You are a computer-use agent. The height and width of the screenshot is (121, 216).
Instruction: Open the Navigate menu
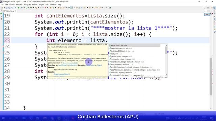(27, 5)
